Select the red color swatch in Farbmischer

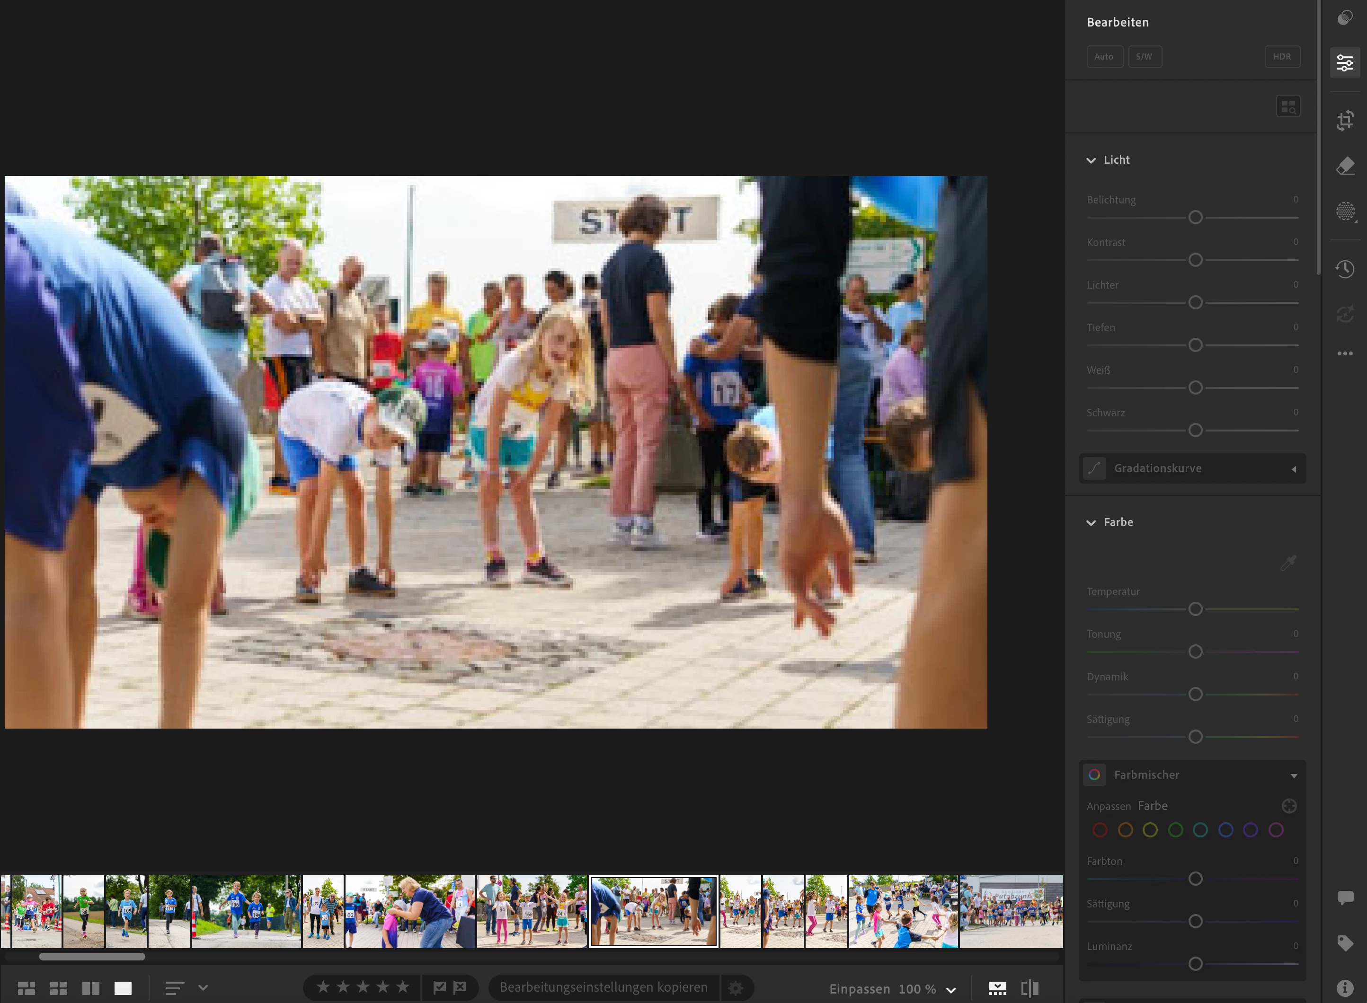(1099, 830)
